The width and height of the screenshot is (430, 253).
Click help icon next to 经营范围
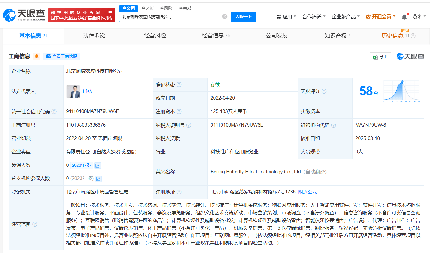click(x=35, y=224)
